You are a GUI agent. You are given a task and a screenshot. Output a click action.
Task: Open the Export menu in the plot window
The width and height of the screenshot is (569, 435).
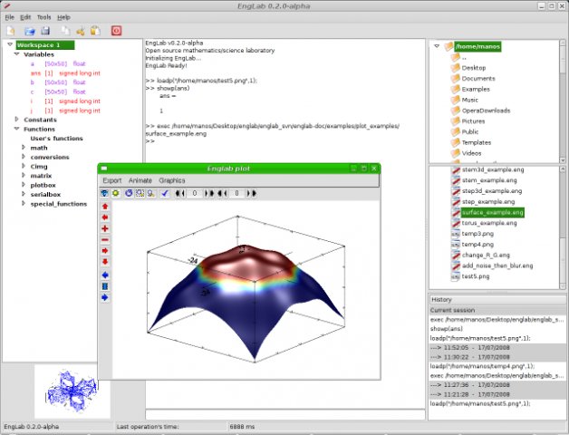click(112, 180)
